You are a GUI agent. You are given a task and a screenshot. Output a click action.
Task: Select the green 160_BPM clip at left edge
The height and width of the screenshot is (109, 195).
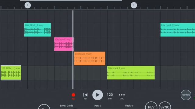tap(11, 73)
